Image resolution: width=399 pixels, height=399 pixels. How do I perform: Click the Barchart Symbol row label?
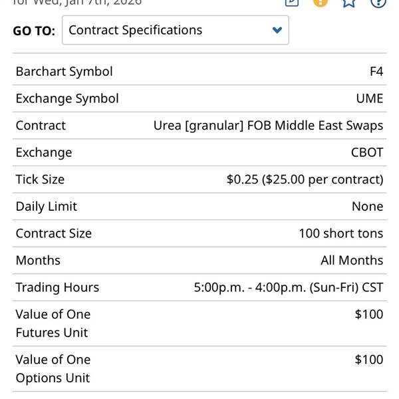click(x=65, y=71)
